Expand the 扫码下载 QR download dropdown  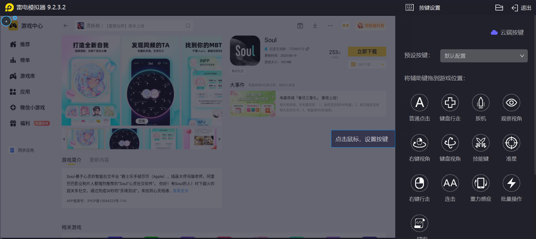(x=367, y=64)
